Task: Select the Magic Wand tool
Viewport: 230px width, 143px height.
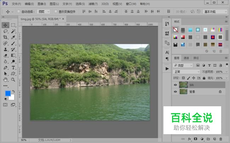Action: (13, 31)
